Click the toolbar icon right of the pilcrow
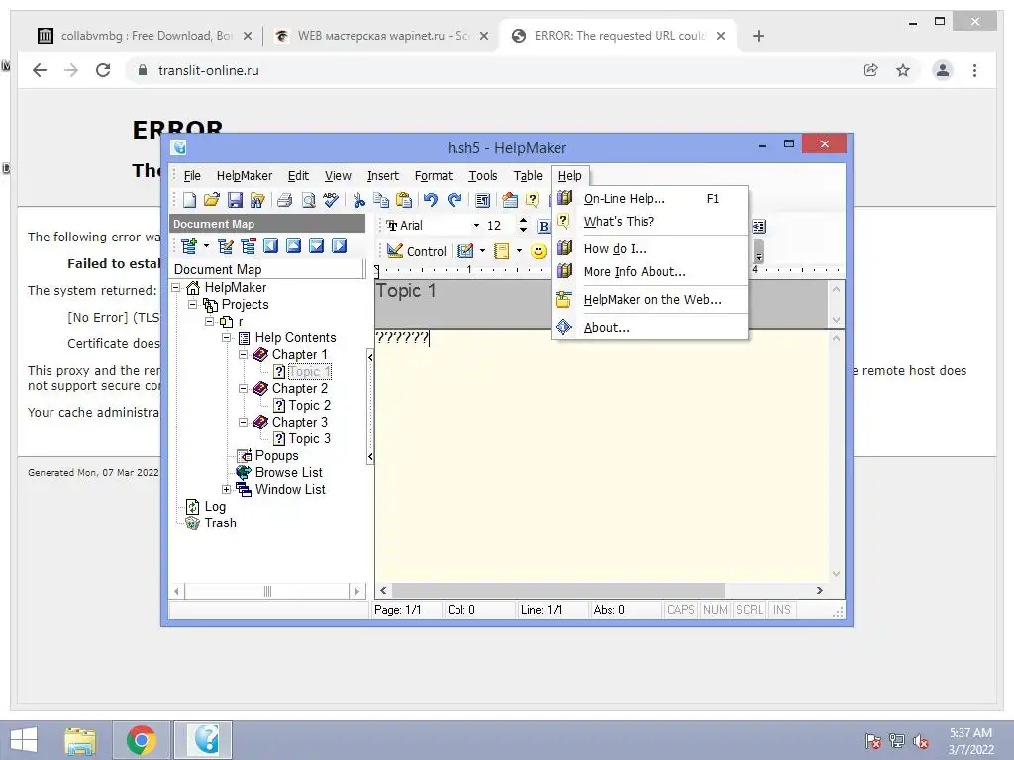The image size is (1014, 760). [510, 200]
